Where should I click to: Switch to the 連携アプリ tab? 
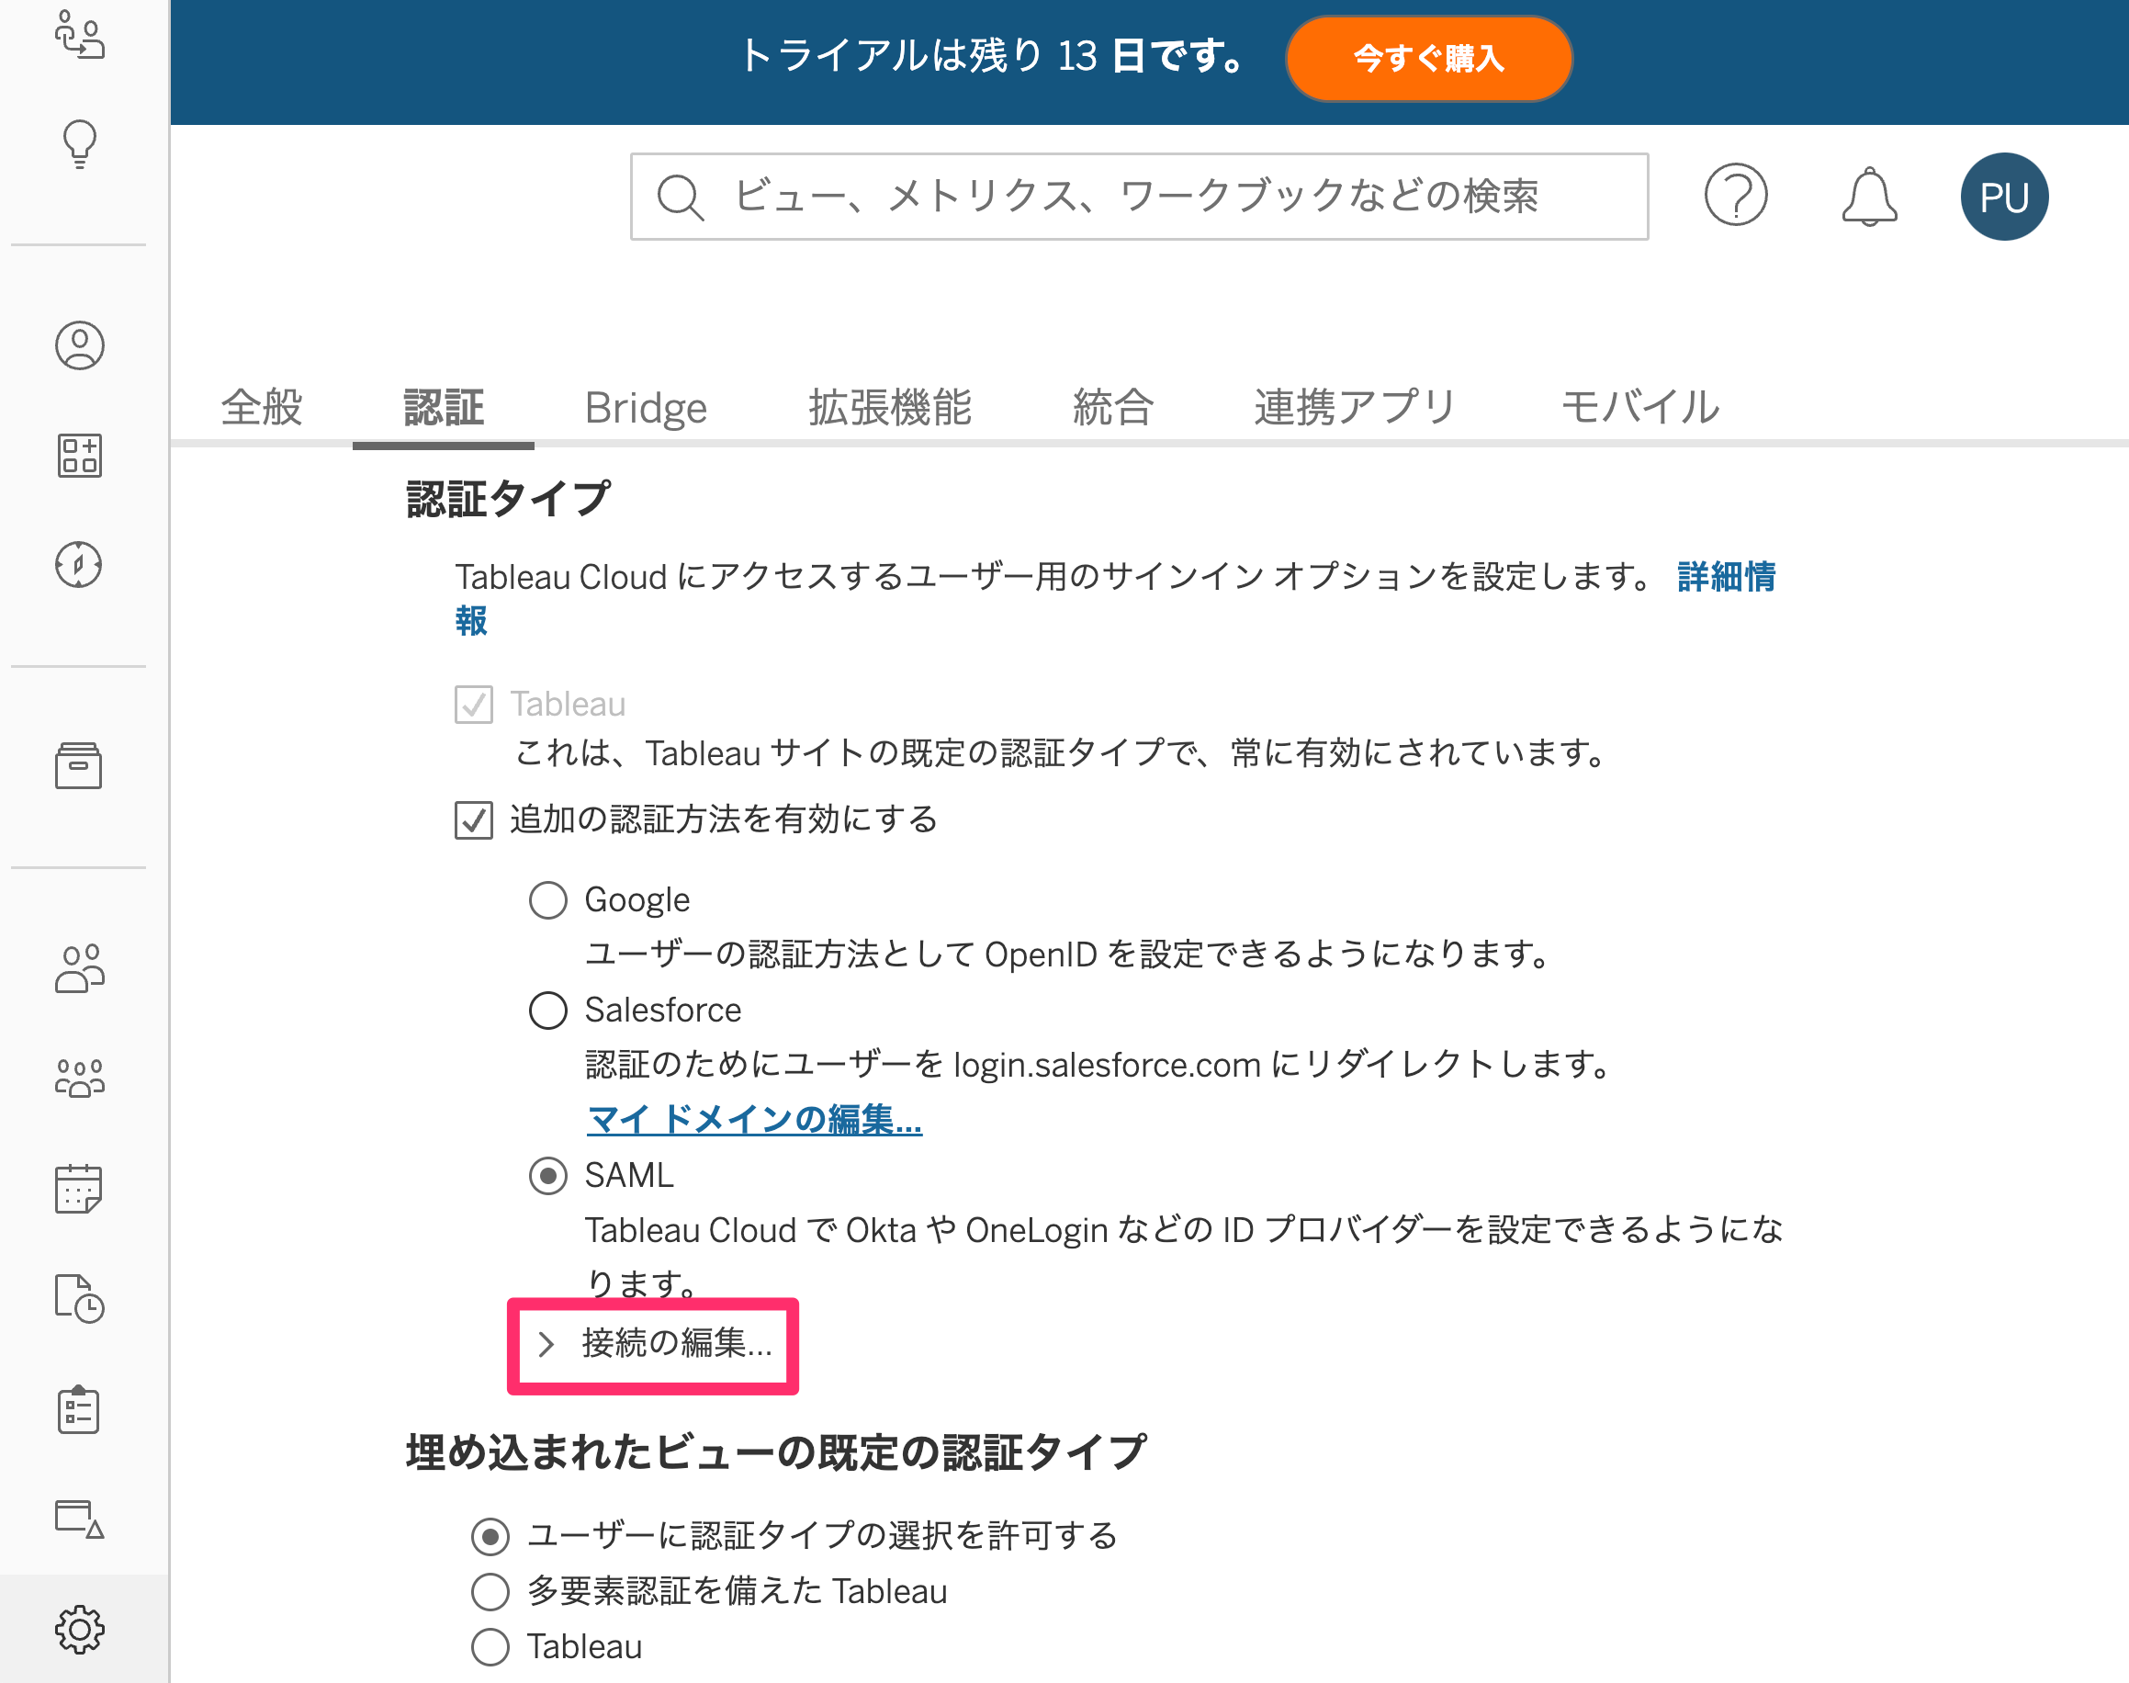[1356, 407]
